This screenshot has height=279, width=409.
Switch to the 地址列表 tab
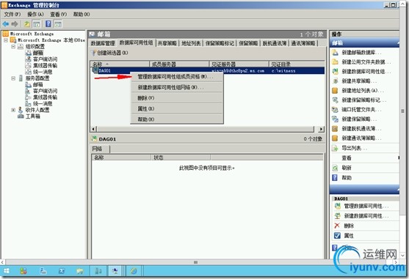click(191, 43)
